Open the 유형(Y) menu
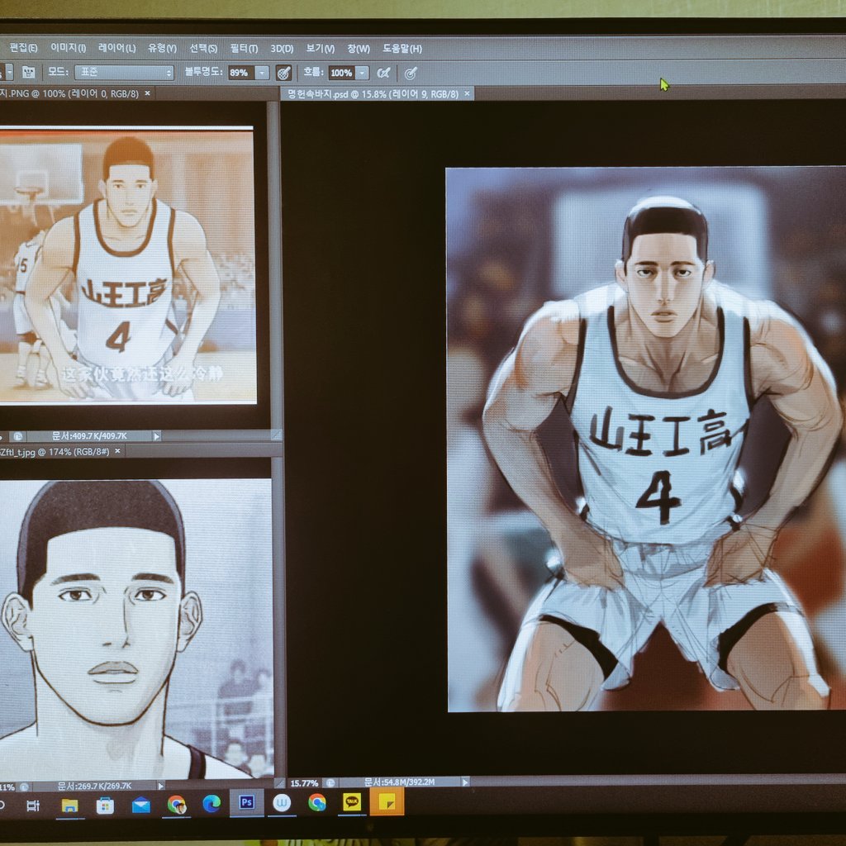846x846 pixels. [x=163, y=48]
